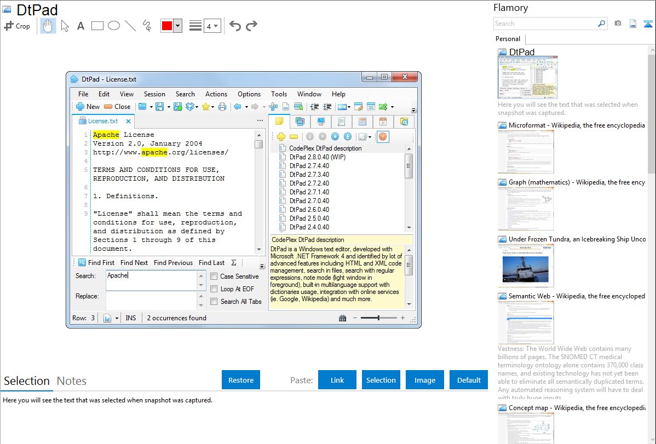Image resolution: width=656 pixels, height=444 pixels.
Task: Click the red color swatch
Action: point(167,26)
